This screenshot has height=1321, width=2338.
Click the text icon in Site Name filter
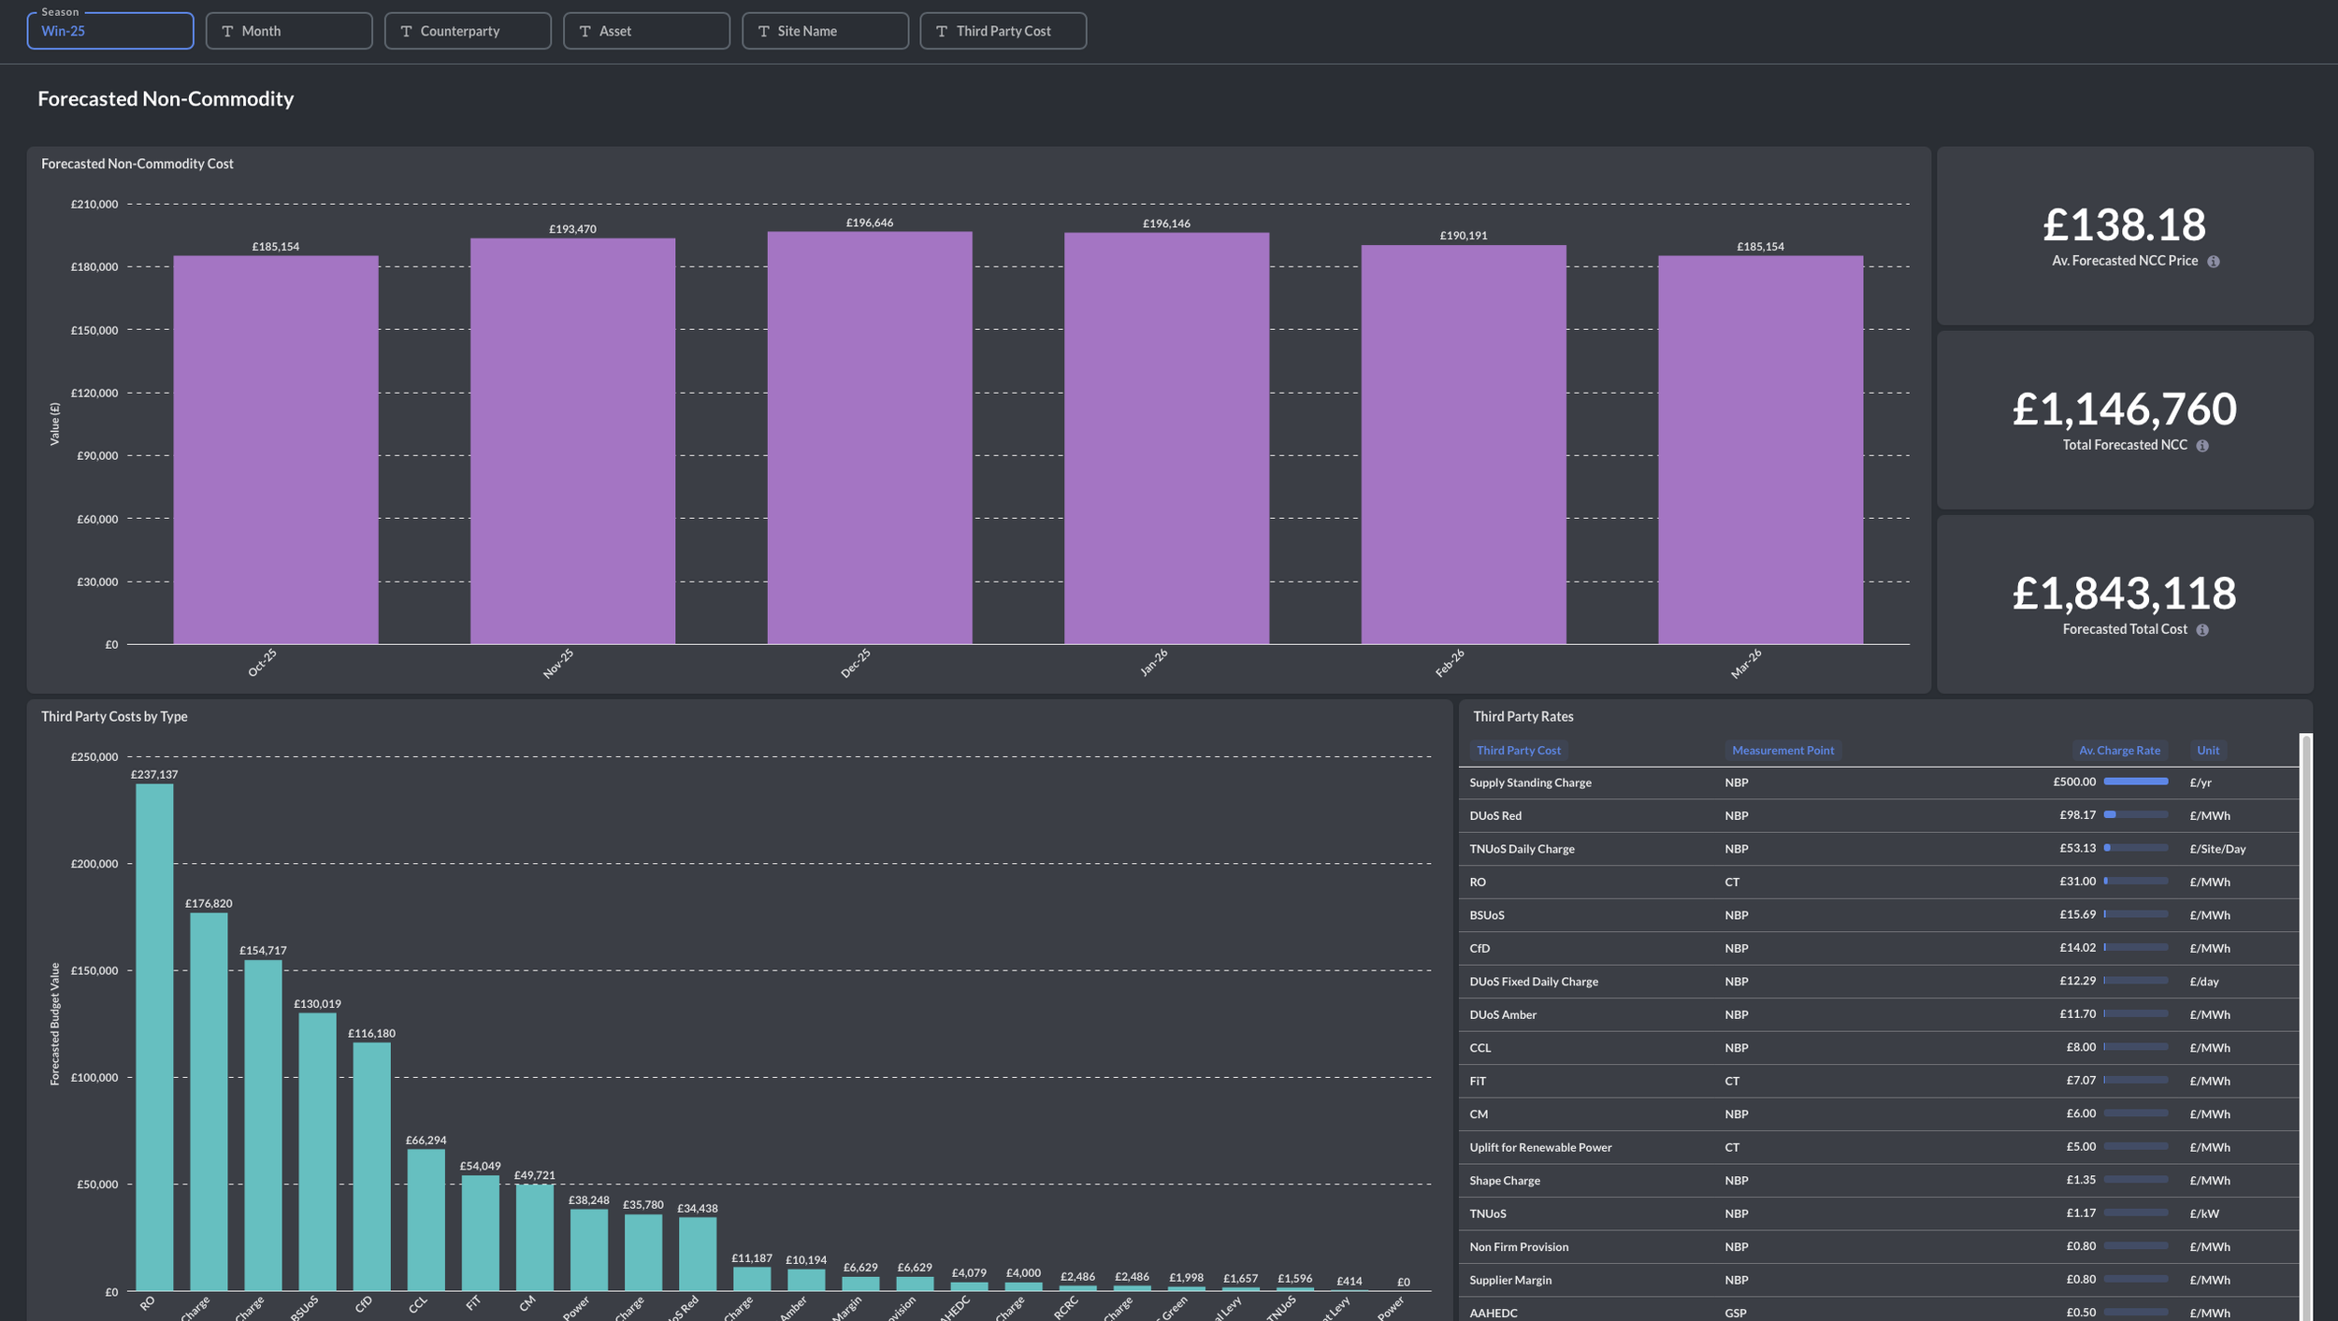(x=763, y=32)
